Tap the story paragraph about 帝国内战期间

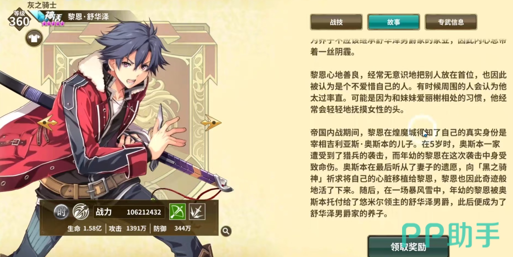(408, 173)
